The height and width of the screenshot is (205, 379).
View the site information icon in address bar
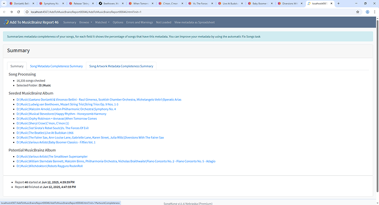(27, 12)
